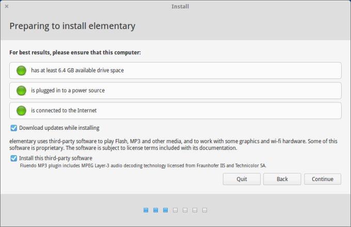Go Back to the previous step
Viewport: 351px width, 227px height.
282,179
